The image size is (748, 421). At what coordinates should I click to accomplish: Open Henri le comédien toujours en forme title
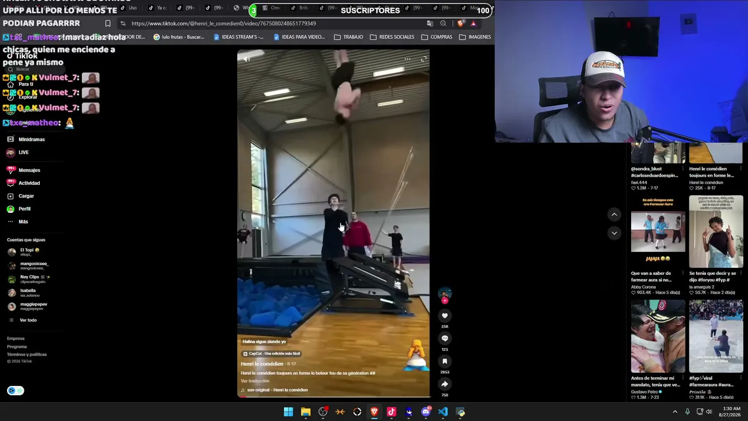click(712, 172)
